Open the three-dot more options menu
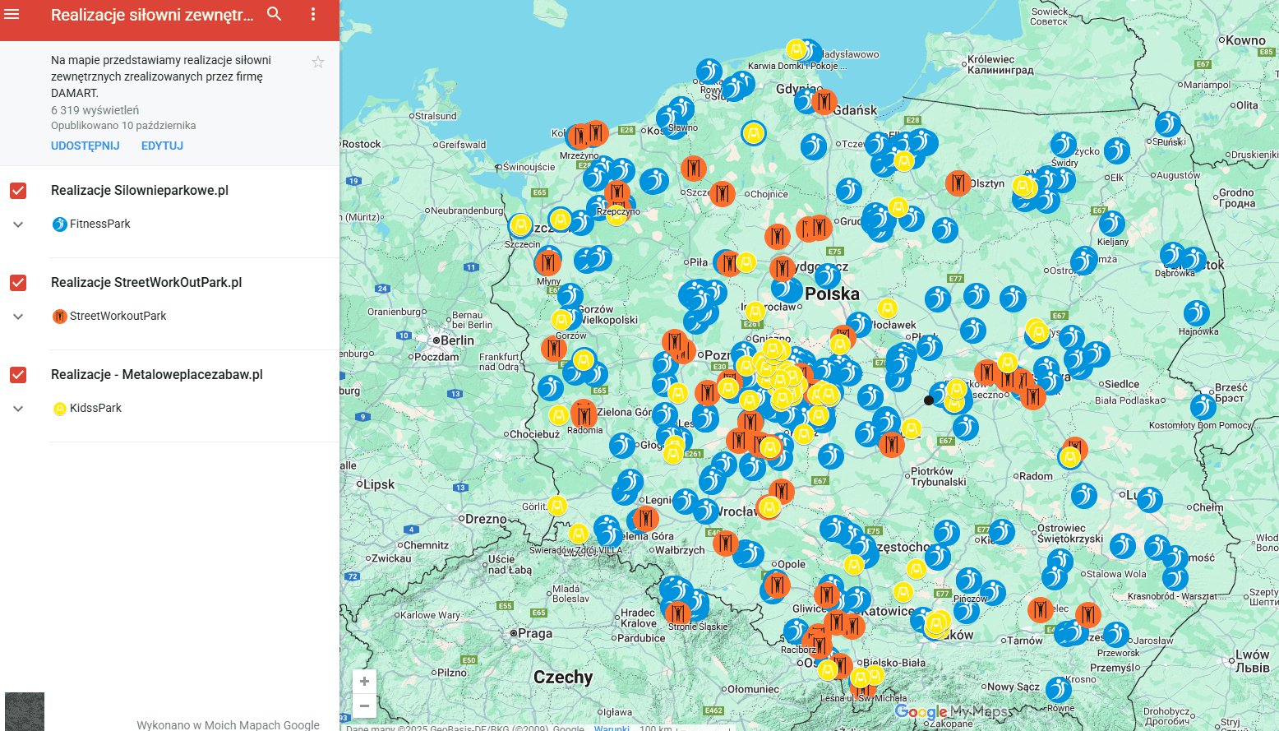 tap(313, 14)
